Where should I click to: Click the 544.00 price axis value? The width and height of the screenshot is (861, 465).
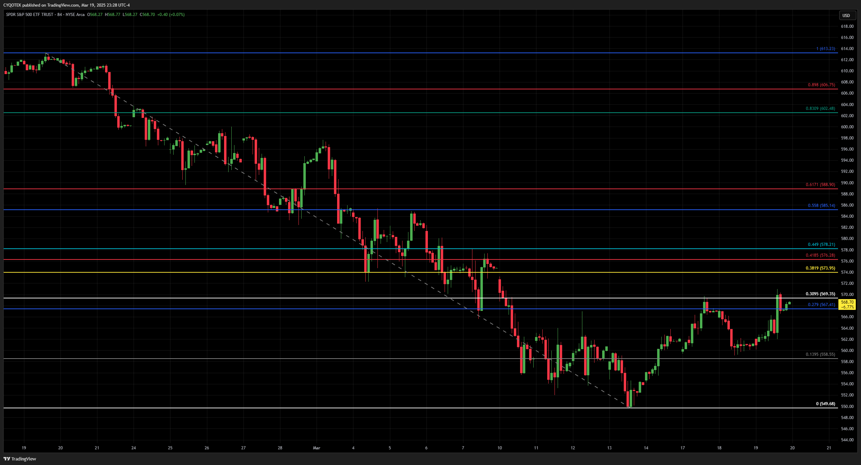(847, 440)
